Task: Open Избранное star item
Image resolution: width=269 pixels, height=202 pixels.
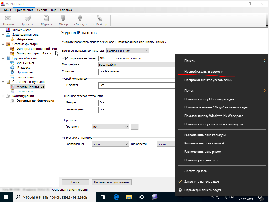Action: [x=24, y=39]
